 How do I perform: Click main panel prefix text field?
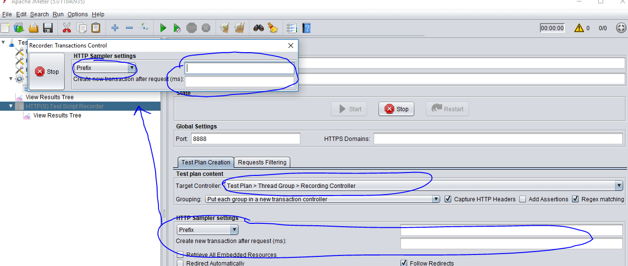512,230
